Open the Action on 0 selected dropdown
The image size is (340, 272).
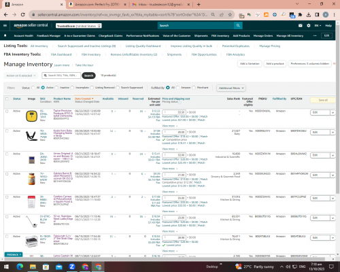[x=20, y=75]
